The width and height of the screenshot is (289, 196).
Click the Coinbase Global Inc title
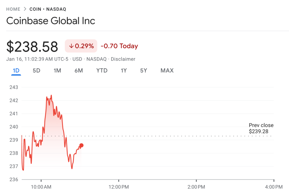coord(51,21)
